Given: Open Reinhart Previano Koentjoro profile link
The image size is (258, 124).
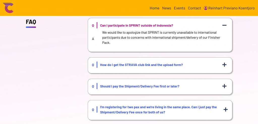Looking at the screenshot, I should [x=231, y=8].
